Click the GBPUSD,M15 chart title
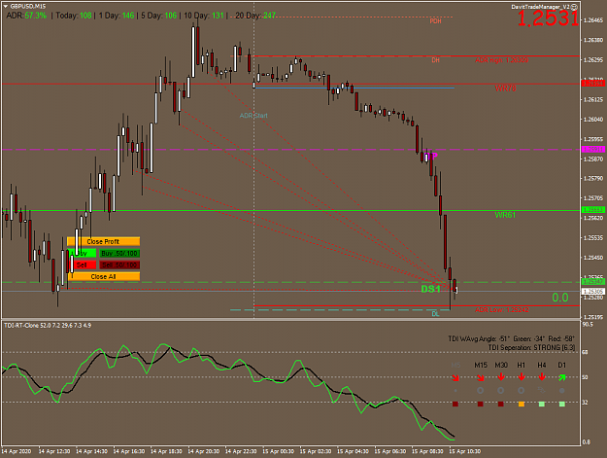 [28, 6]
